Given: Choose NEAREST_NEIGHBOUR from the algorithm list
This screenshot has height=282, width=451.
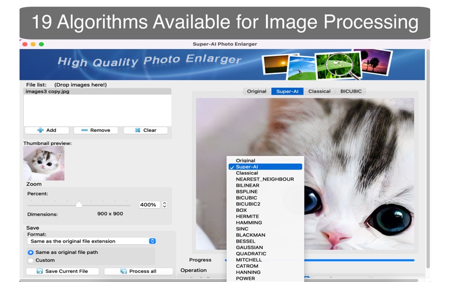Looking at the screenshot, I should tap(264, 179).
